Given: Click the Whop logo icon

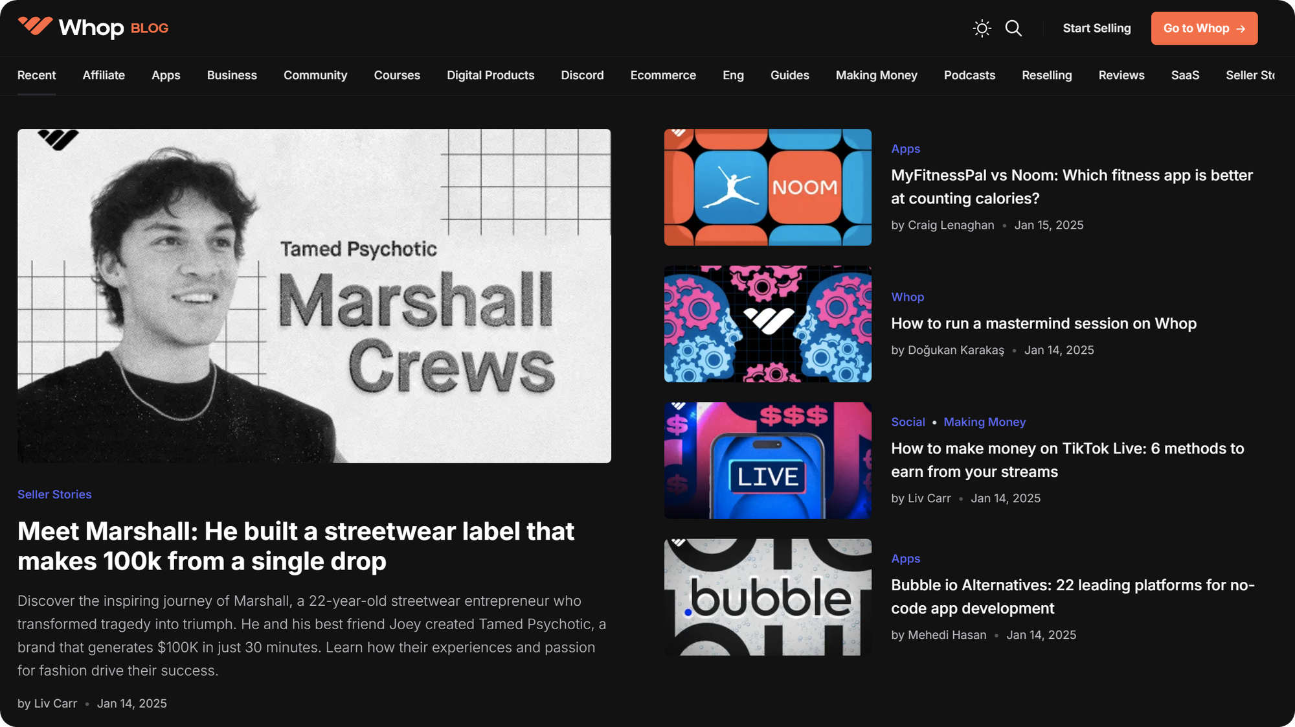Looking at the screenshot, I should (x=35, y=27).
